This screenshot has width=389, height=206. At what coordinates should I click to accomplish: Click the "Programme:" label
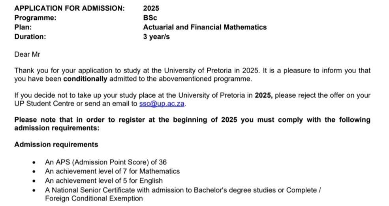35,18
